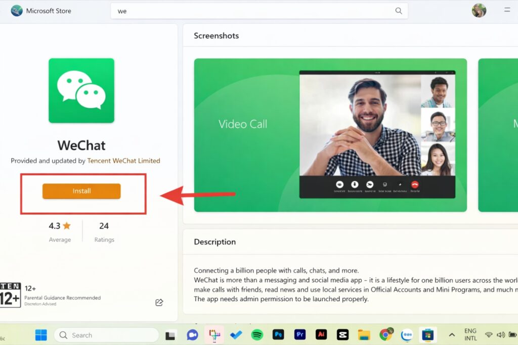Click the Screenshots section heading

217,36
